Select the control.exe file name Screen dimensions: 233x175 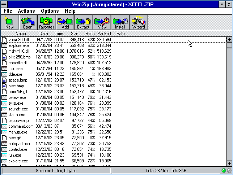pos(18,149)
